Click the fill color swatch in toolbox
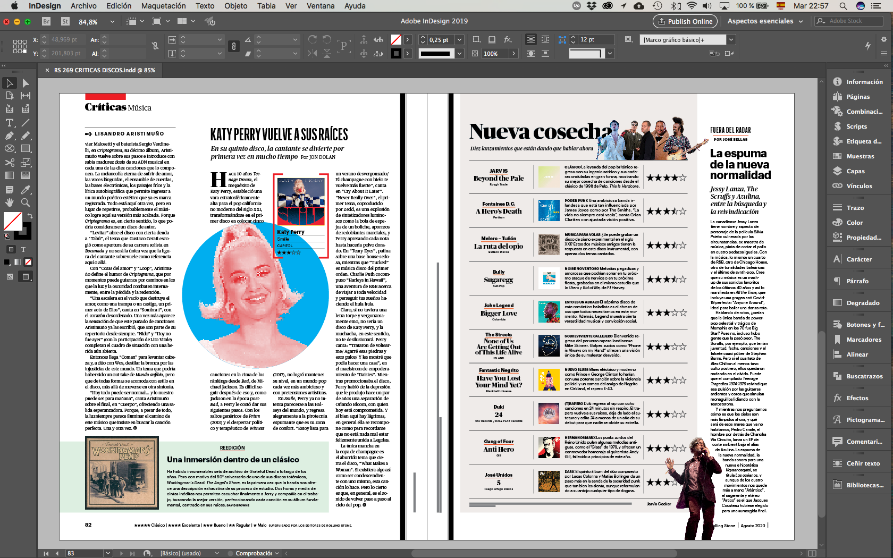Screen dimensions: 893x558 (13, 221)
